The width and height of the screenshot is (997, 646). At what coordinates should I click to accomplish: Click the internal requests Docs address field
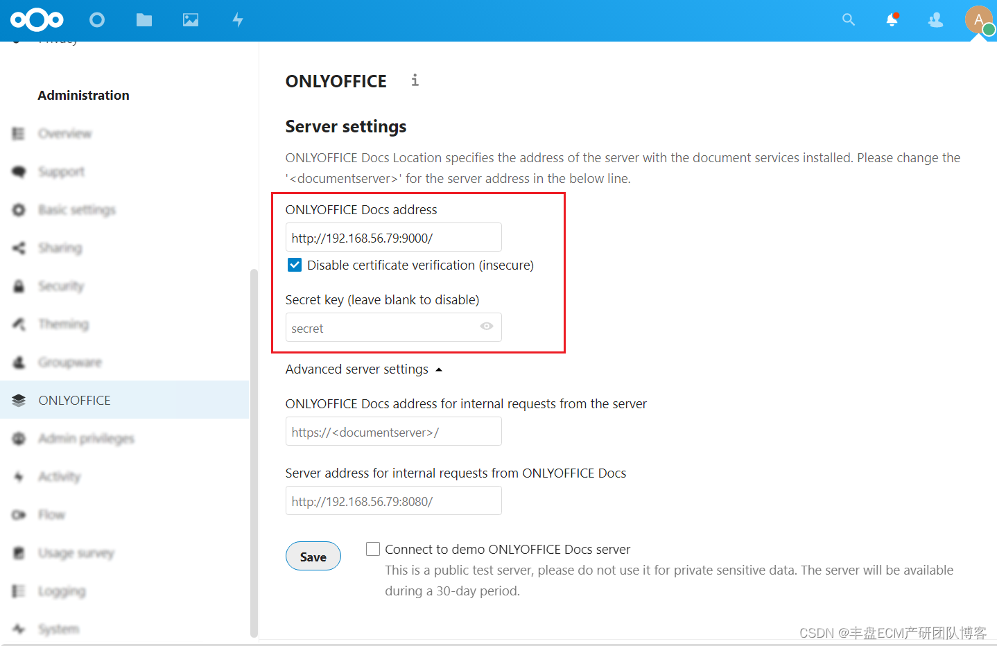pos(394,431)
